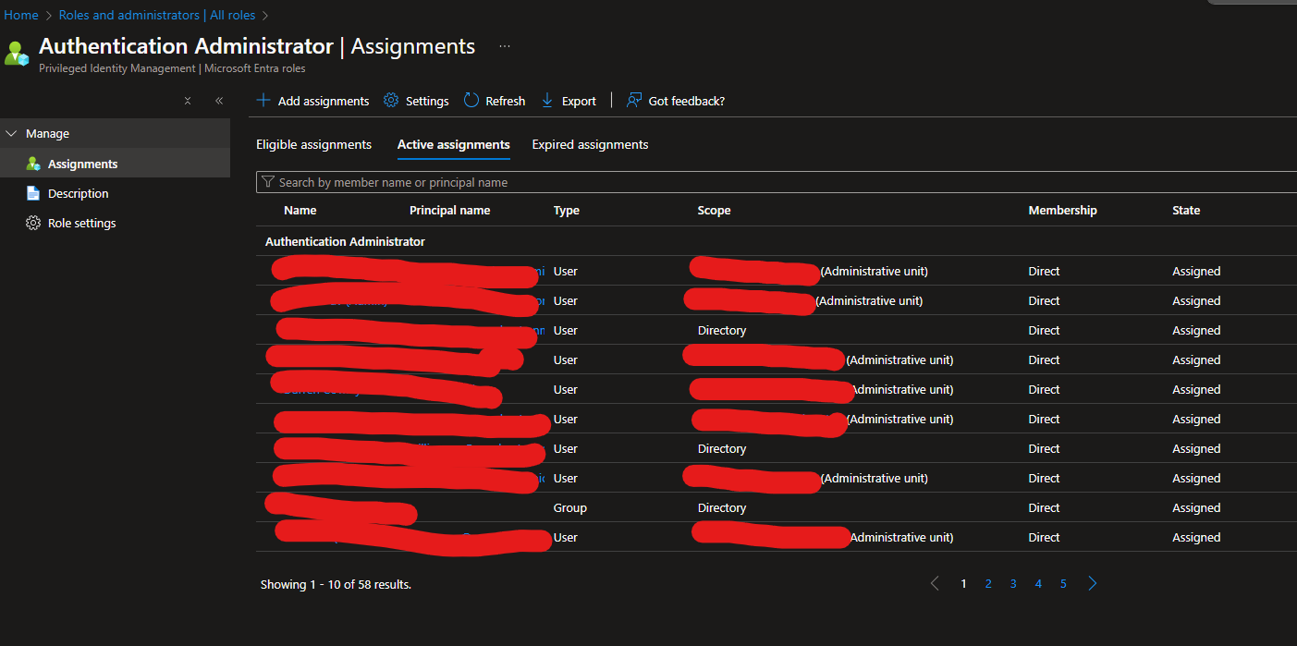Viewport: 1297px width, 646px height.
Task: Click the Assignments sidebar icon
Action: 33,164
